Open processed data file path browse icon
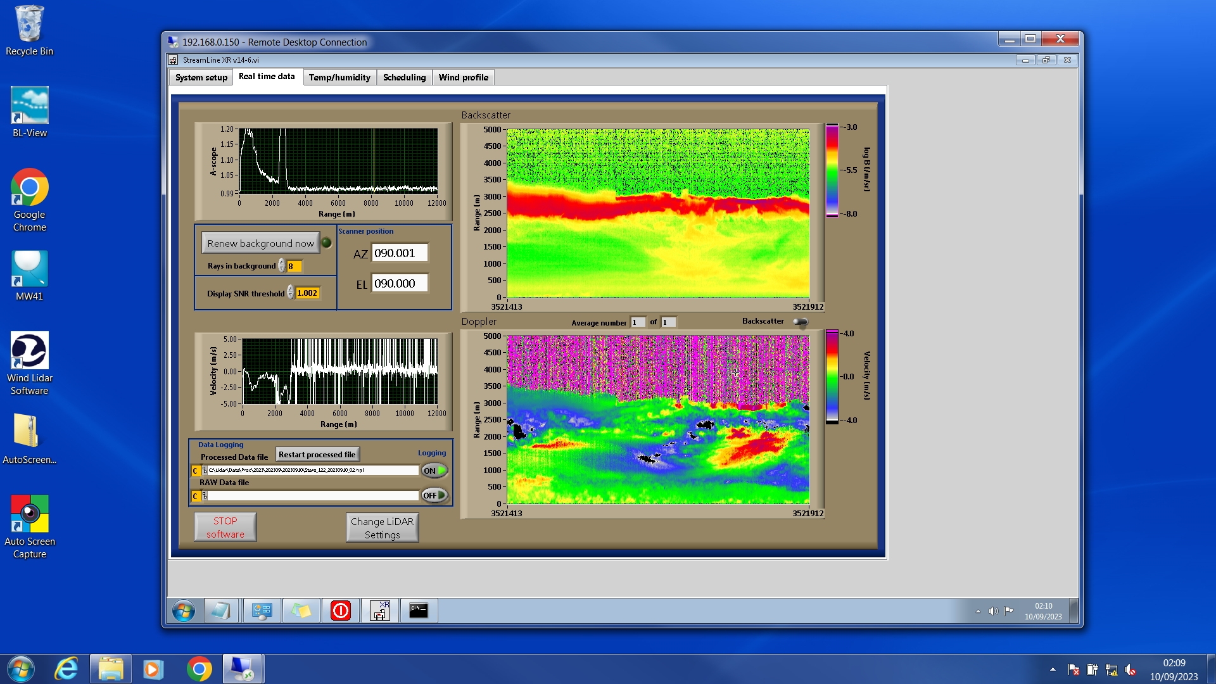Screen dimensions: 1216x684 coord(204,471)
